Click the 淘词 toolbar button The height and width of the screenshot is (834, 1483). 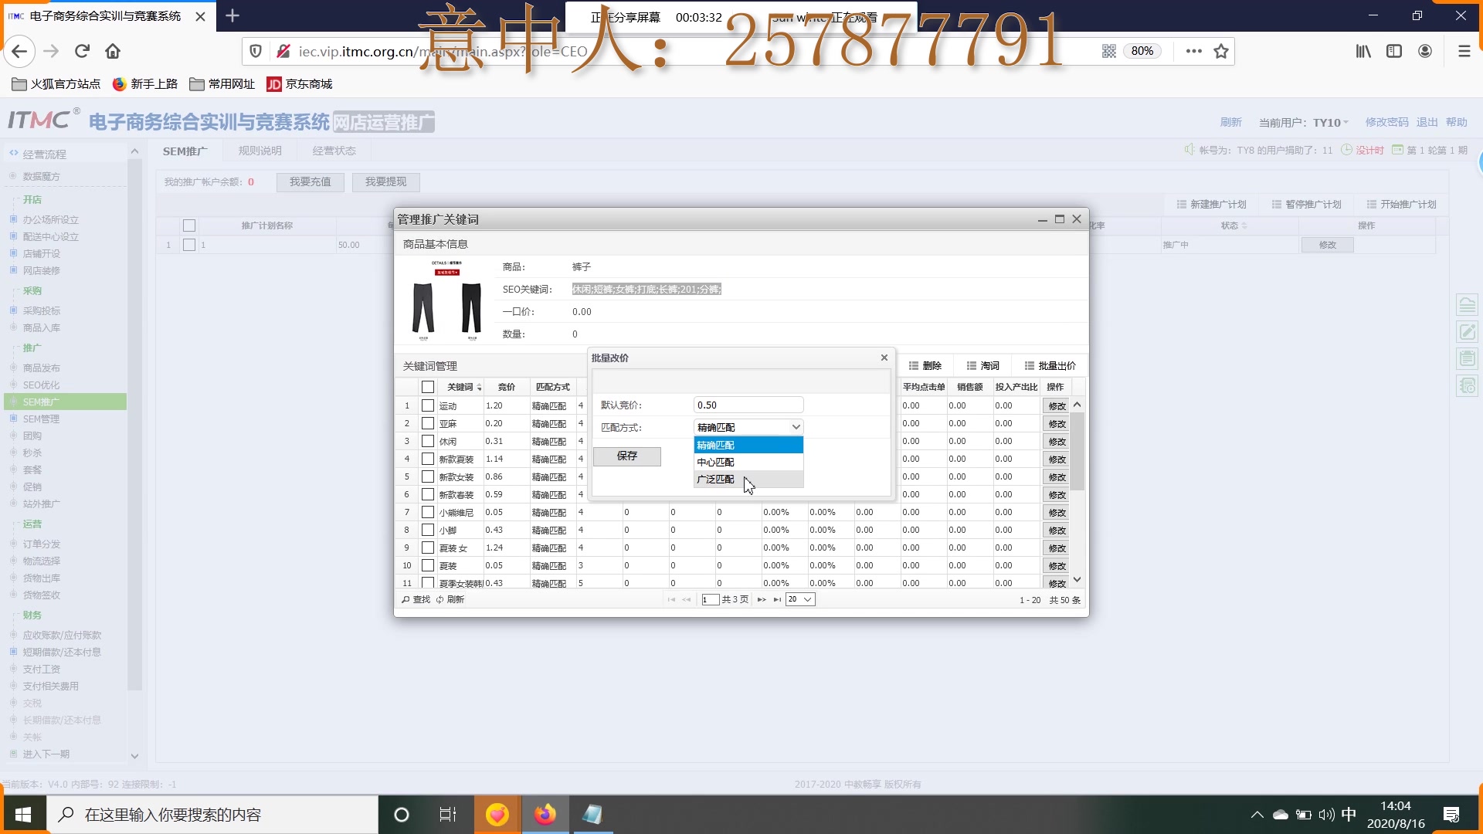(x=983, y=366)
